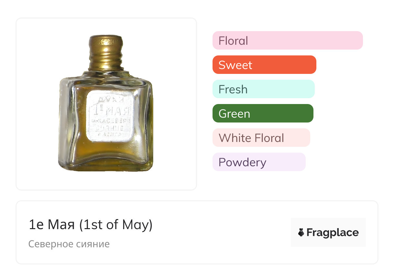The height and width of the screenshot is (280, 394).
Task: Click the "Powdery" accord label text
Action: pyautogui.click(x=242, y=162)
